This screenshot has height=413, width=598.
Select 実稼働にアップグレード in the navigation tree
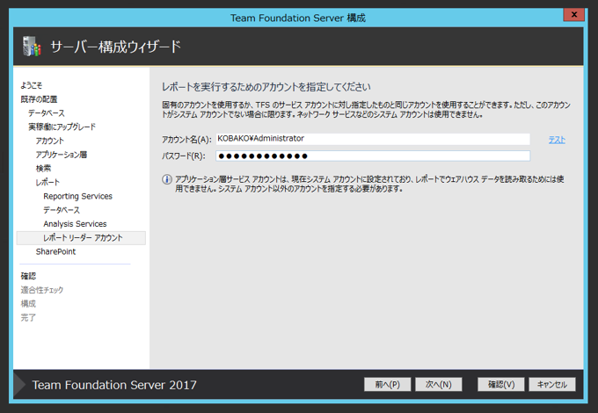pyautogui.click(x=62, y=127)
